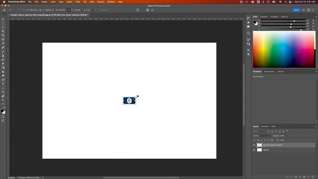Select the Eyedropper tool

3,43
